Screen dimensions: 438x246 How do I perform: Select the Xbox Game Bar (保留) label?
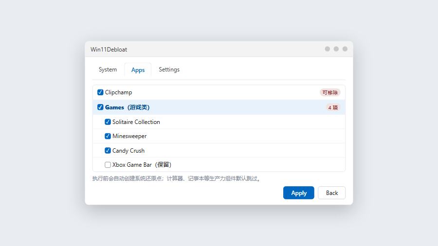[x=142, y=165]
